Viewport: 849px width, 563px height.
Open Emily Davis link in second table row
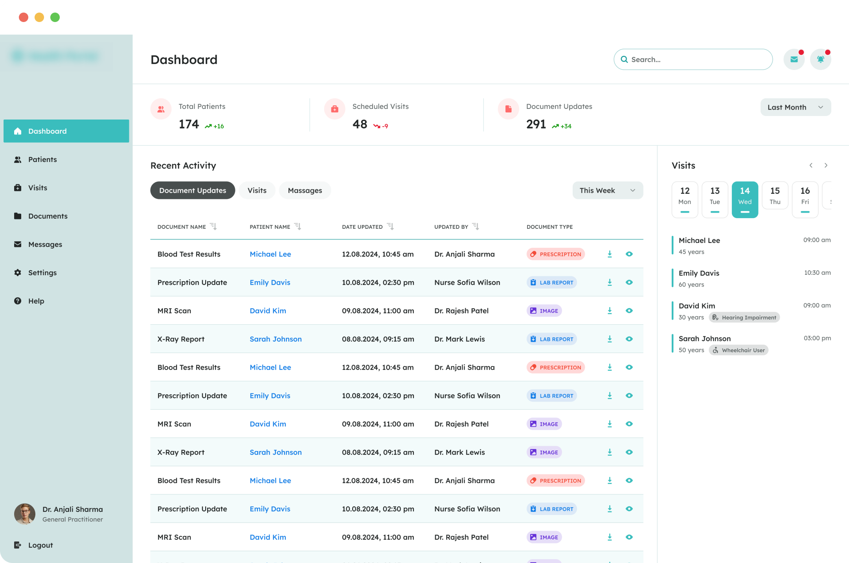tap(270, 282)
